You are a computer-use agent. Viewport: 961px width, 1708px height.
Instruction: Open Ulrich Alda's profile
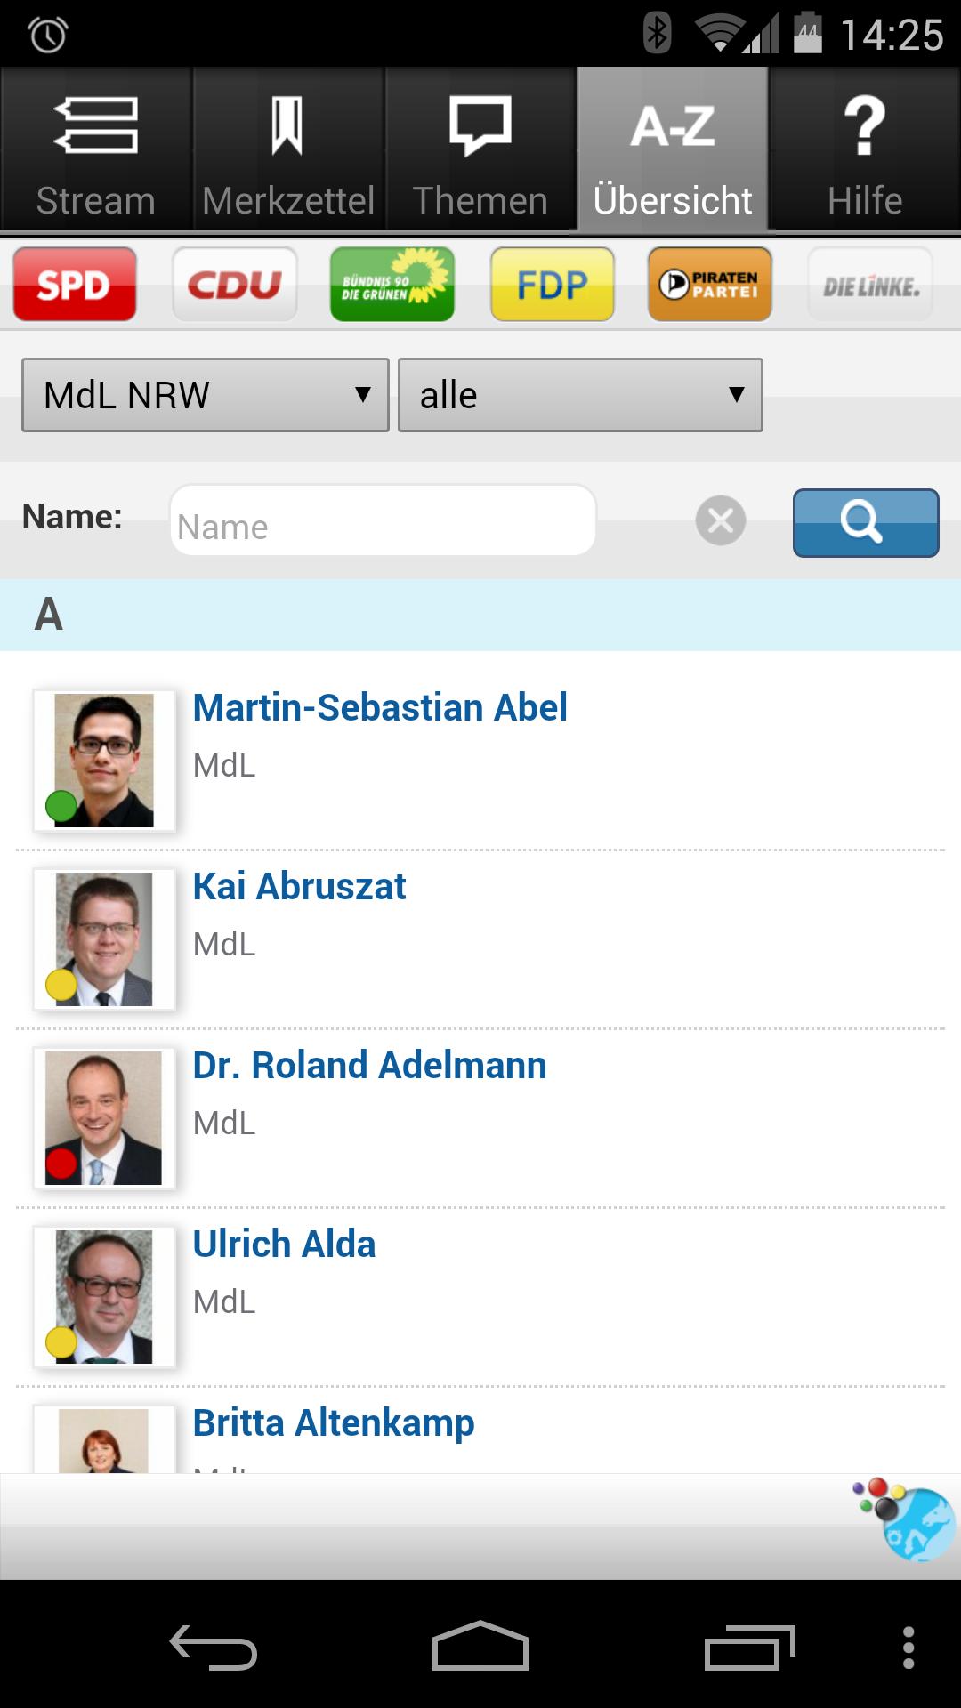click(x=286, y=1244)
